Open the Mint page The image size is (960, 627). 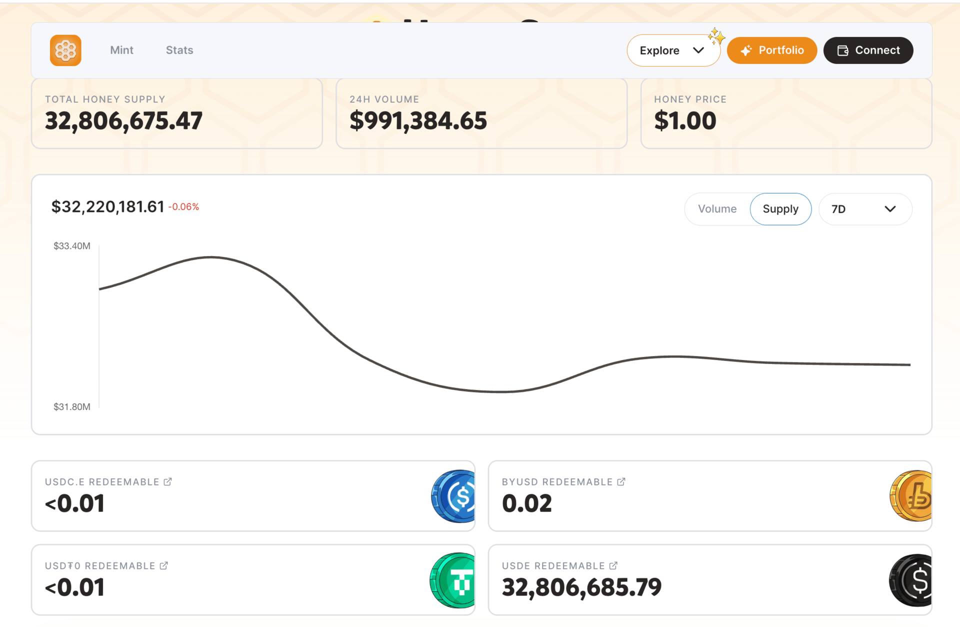tap(121, 50)
